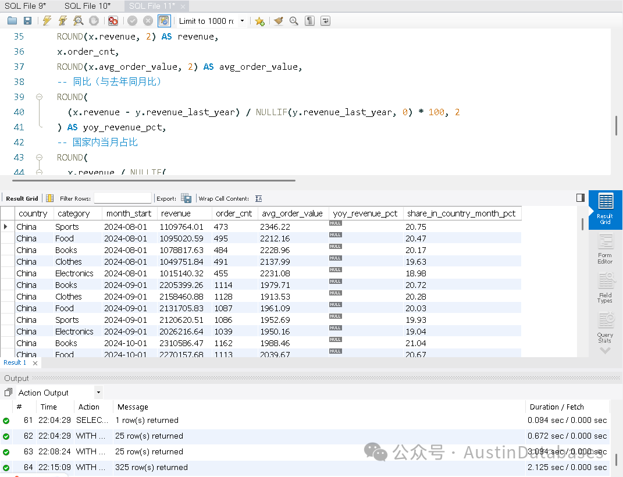This screenshot has width=623, height=477.
Task: Select the Result Grid view button
Action: [x=605, y=209]
